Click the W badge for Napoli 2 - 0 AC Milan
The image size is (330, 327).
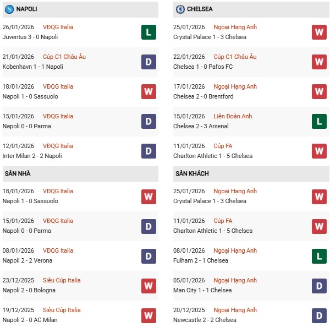[x=148, y=315]
